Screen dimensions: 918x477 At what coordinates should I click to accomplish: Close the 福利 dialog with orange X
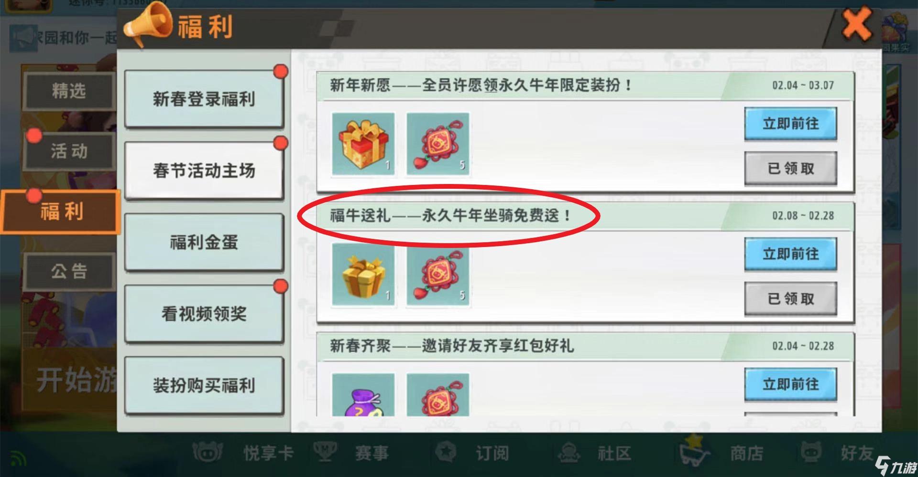[x=856, y=25]
